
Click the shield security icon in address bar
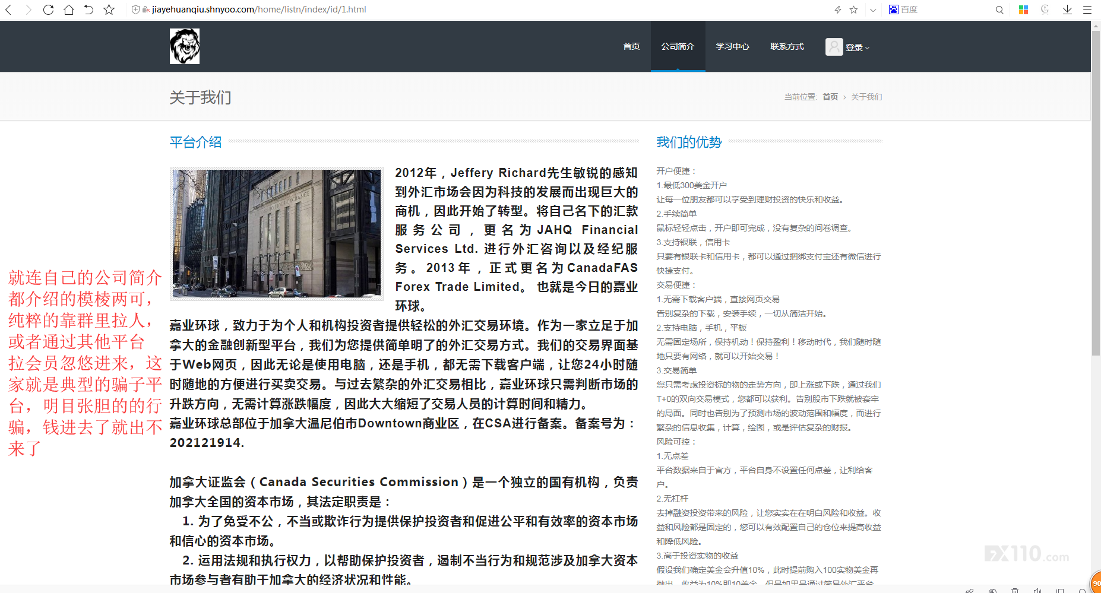pyautogui.click(x=135, y=9)
